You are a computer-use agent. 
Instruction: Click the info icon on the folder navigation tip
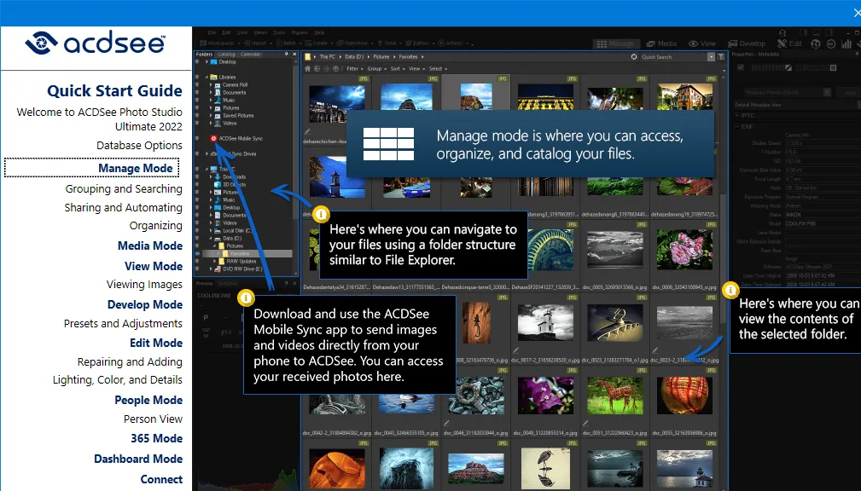tap(321, 214)
